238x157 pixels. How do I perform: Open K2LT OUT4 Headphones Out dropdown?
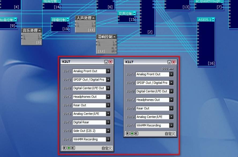(x=108, y=97)
